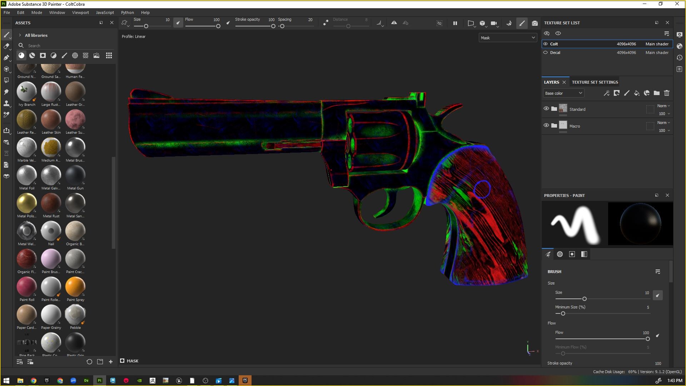Hide the Macro layer folder
This screenshot has width=686, height=386.
[546, 125]
